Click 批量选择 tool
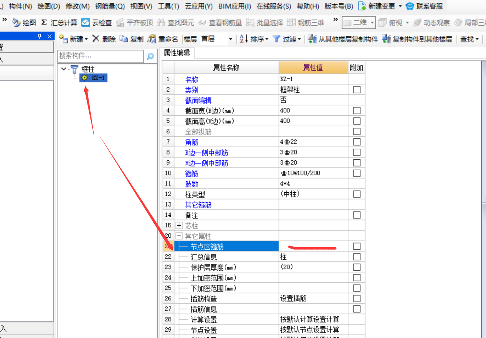This screenshot has height=338, width=486. (265, 23)
